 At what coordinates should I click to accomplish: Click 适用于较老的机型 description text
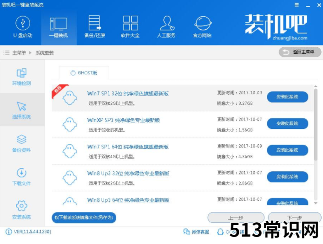click(107, 130)
